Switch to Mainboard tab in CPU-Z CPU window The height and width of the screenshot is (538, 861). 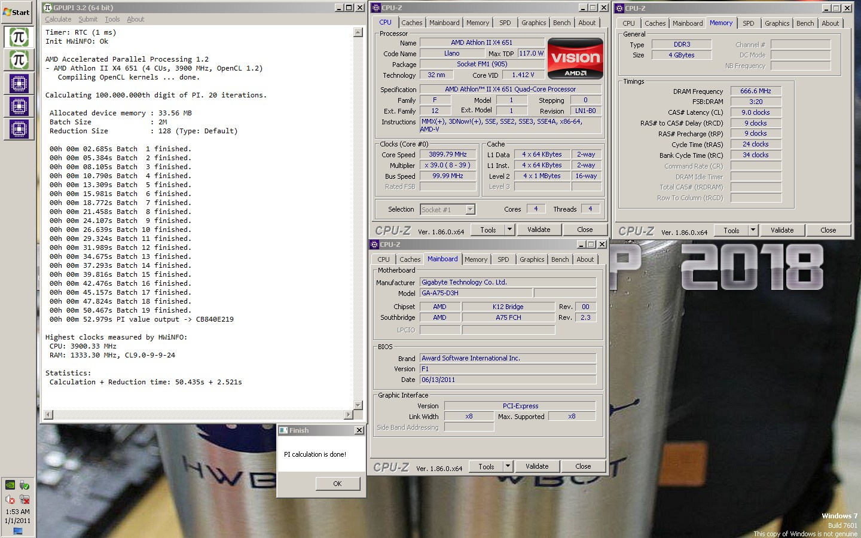444,23
